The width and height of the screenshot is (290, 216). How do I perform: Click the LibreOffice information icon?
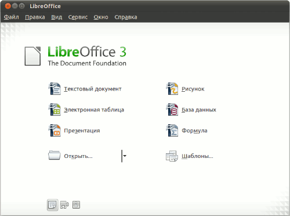[76, 205]
